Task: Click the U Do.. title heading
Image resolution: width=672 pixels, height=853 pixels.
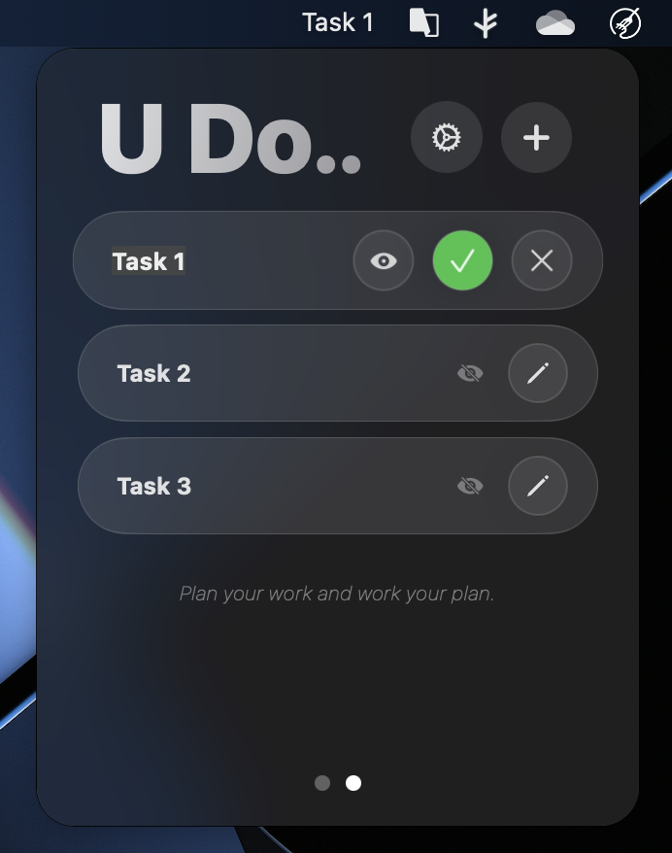Action: pos(230,139)
